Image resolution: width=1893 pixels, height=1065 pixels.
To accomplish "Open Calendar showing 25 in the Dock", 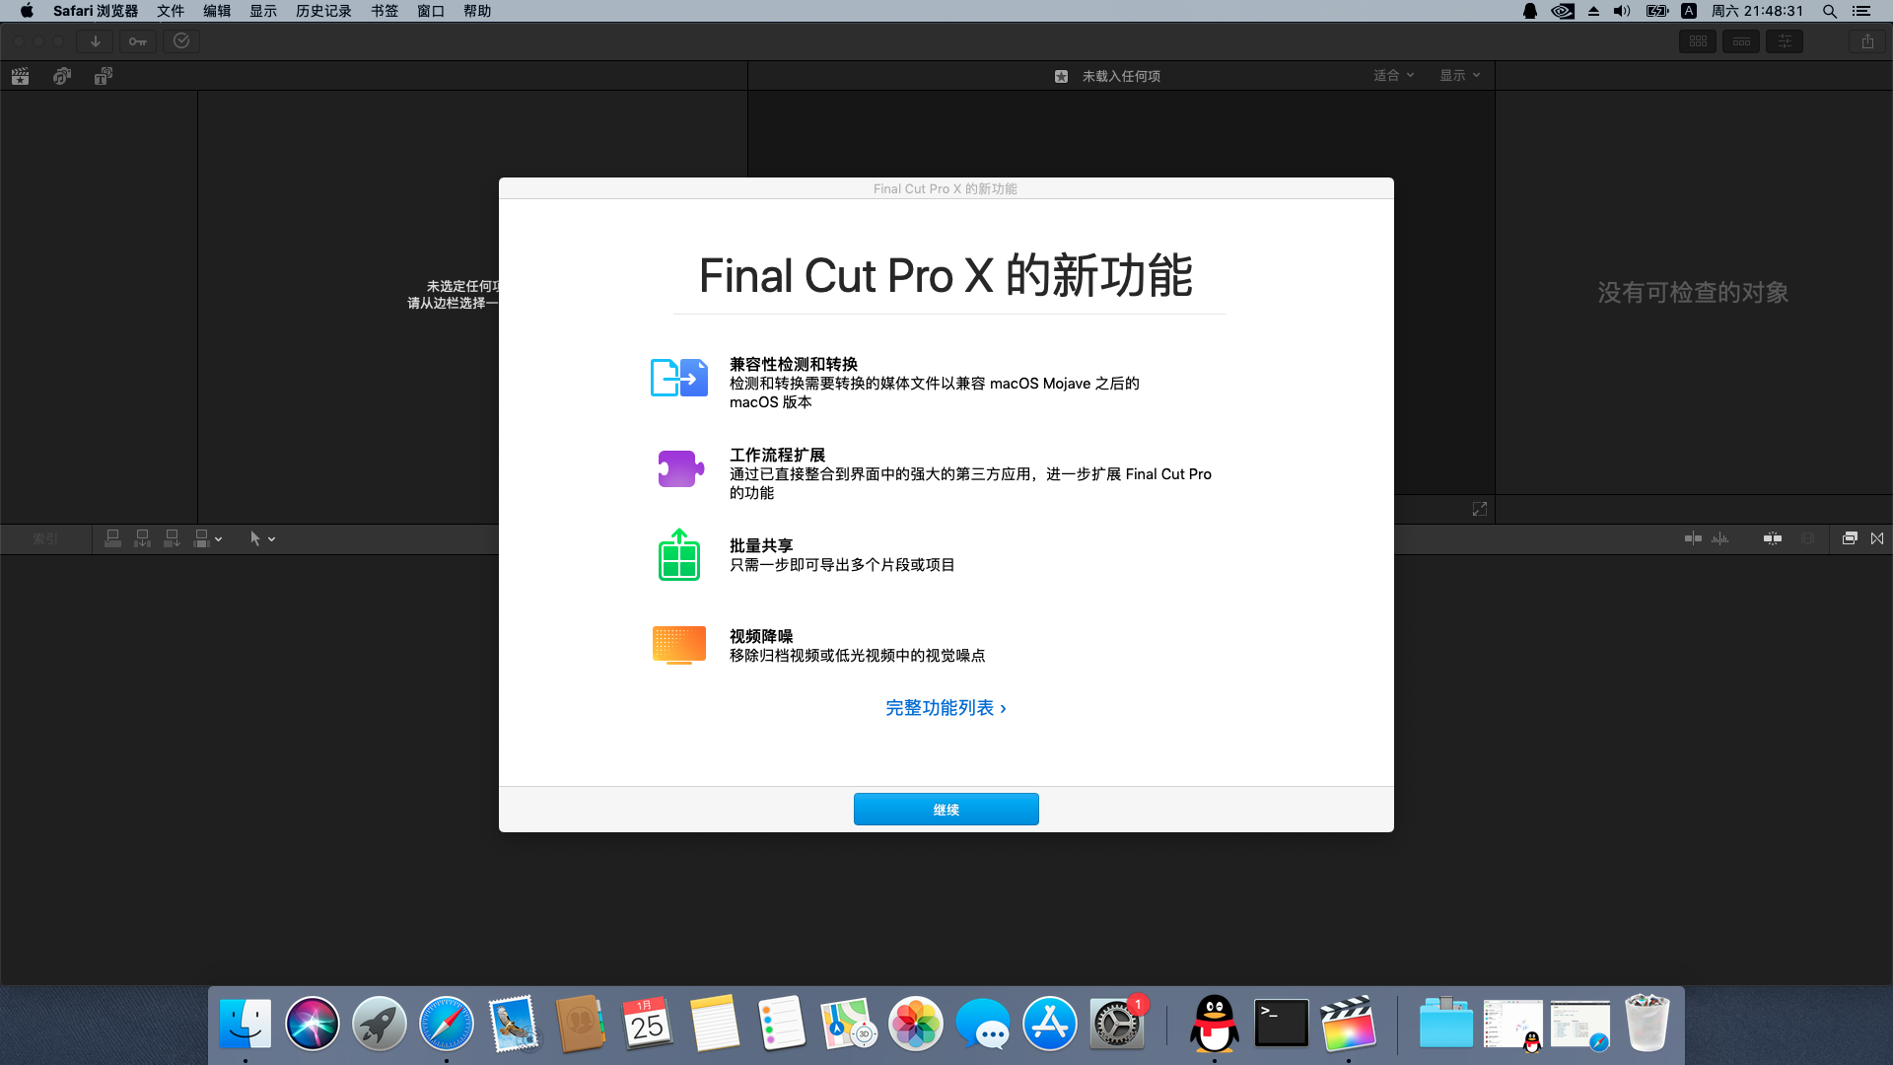I will pos(647,1024).
